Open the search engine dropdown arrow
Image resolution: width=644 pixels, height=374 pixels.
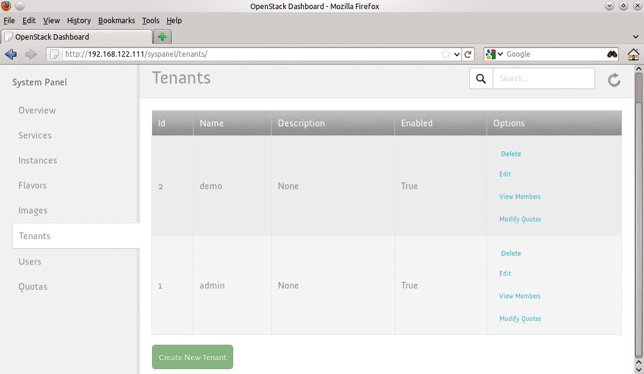[502, 54]
